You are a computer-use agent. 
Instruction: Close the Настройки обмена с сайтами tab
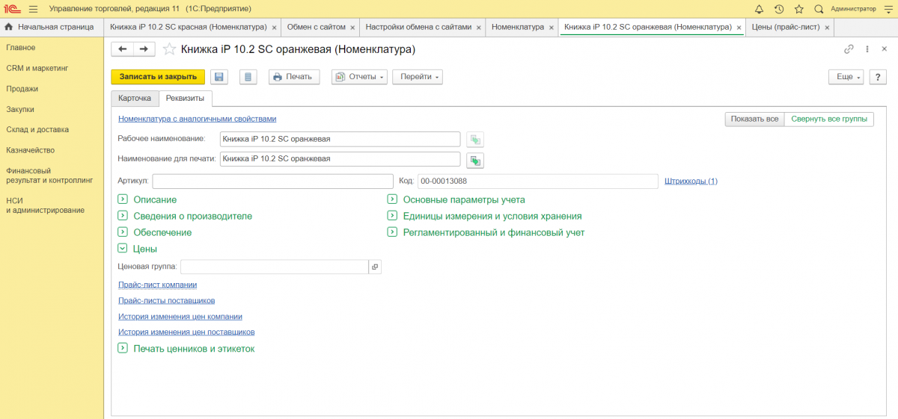tap(479, 27)
